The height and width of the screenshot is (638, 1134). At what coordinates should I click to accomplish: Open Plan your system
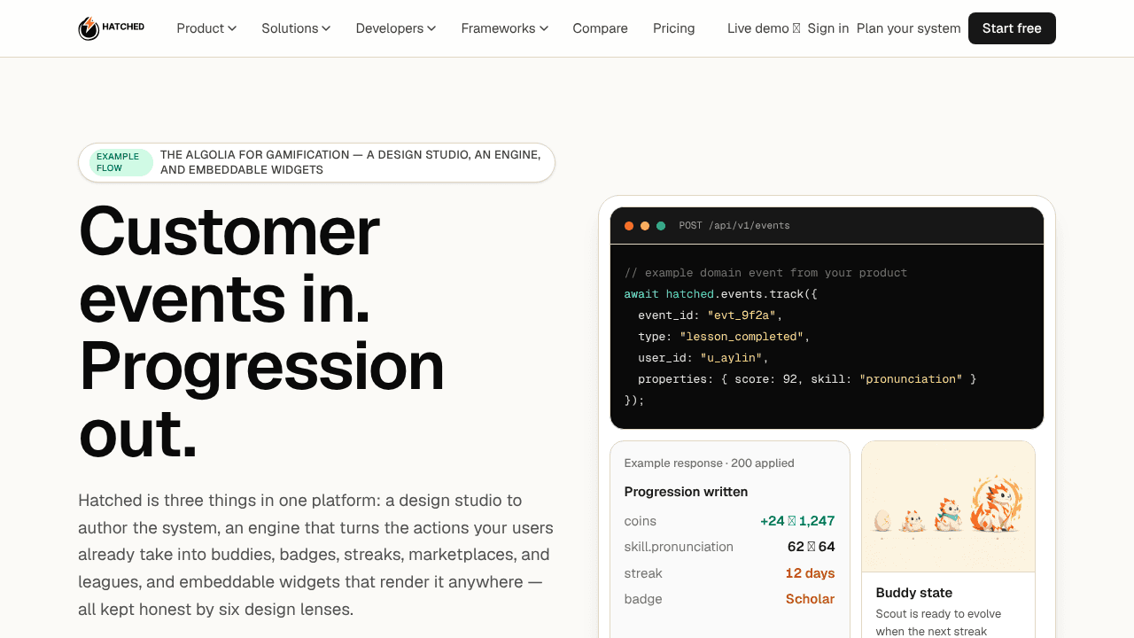pos(909,28)
